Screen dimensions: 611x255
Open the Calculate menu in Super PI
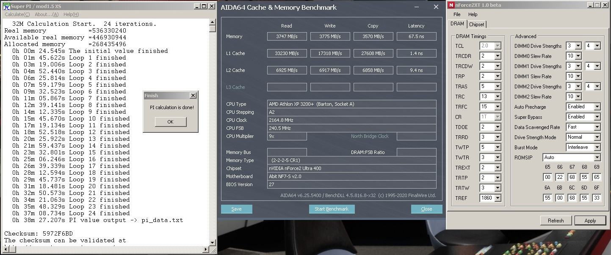click(17, 14)
